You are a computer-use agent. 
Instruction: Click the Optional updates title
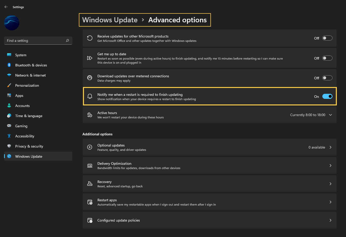111,145
